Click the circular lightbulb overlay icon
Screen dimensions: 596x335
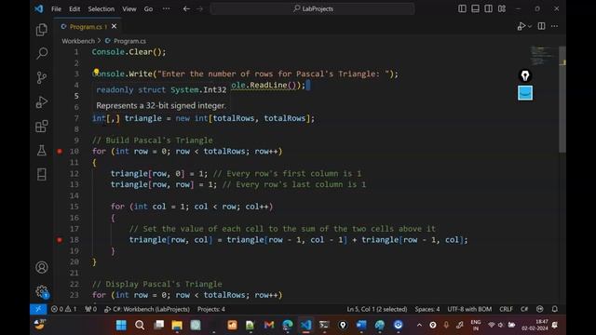coord(525,75)
